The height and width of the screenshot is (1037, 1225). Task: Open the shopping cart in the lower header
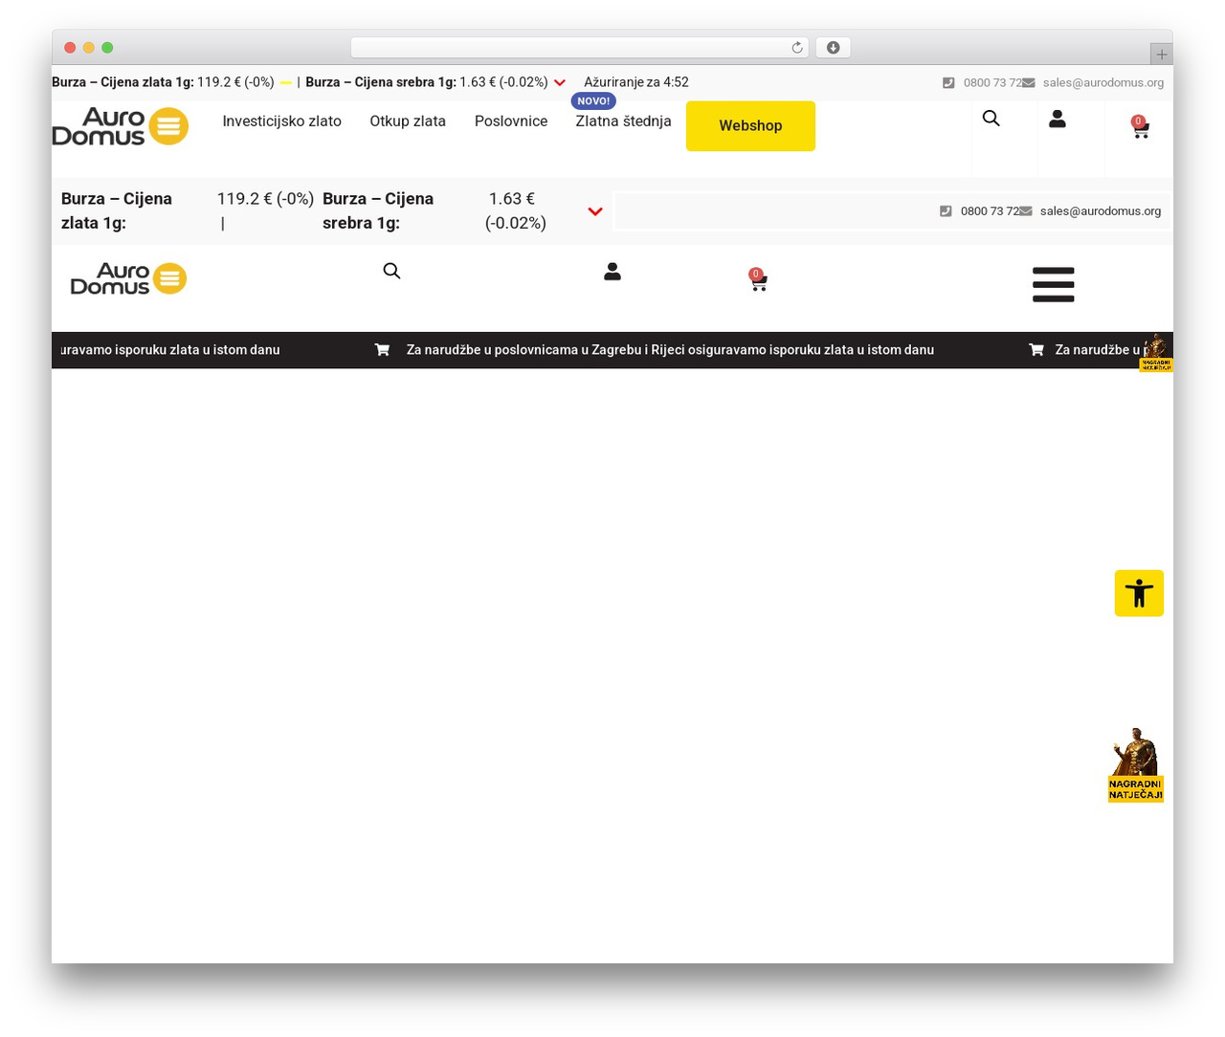[758, 280]
